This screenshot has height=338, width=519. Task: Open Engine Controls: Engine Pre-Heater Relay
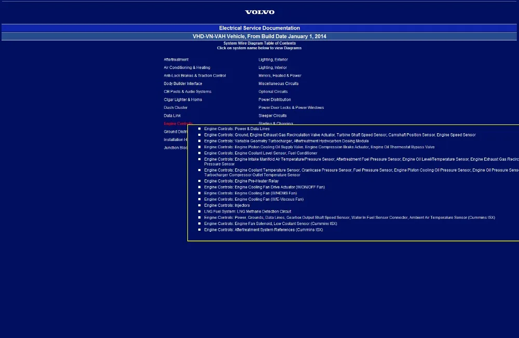241,181
